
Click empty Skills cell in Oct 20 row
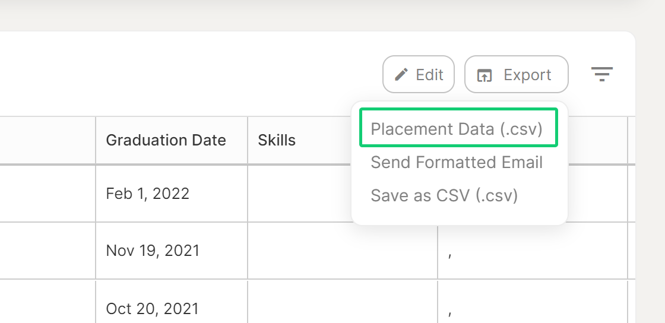[x=342, y=302]
